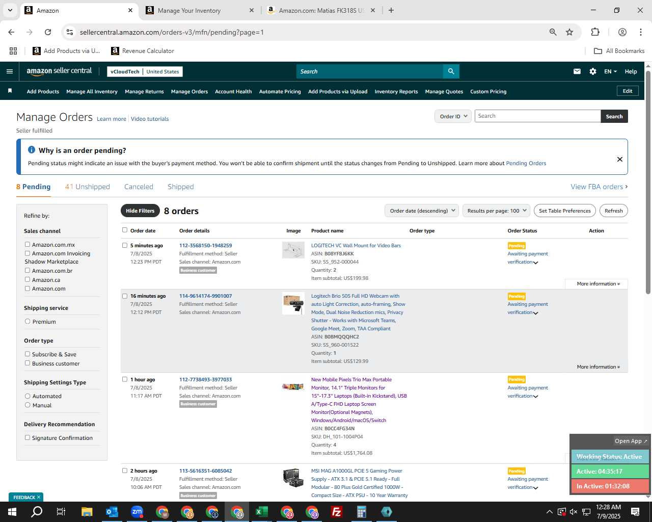Open the tab search dropdown in Chrome
This screenshot has width=652, height=522.
coord(10,10)
